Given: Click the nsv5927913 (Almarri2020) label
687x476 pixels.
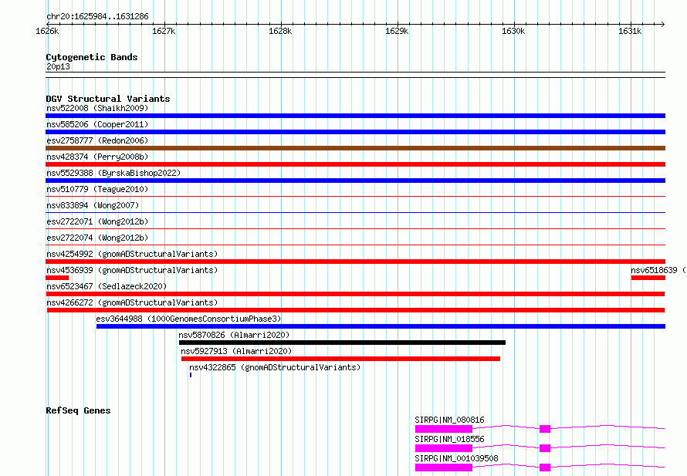Looking at the screenshot, I should pyautogui.click(x=236, y=351).
